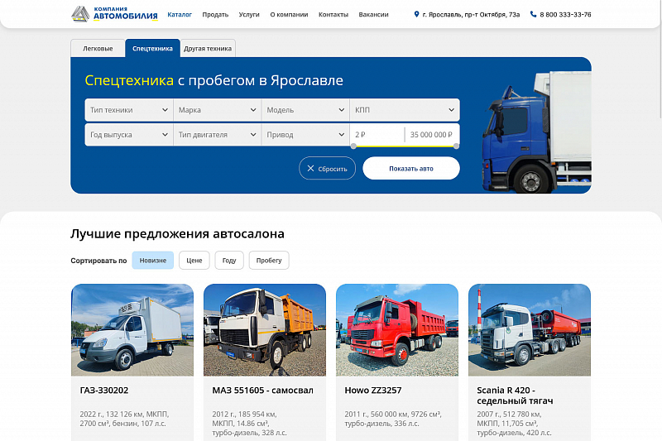Open the Вакансии menu item
Screen dimensions: 662x441
pyautogui.click(x=374, y=14)
